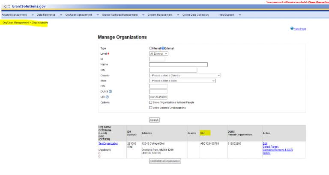Open the Online Data Collection menu
The image size is (329, 175).
pyautogui.click(x=195, y=15)
